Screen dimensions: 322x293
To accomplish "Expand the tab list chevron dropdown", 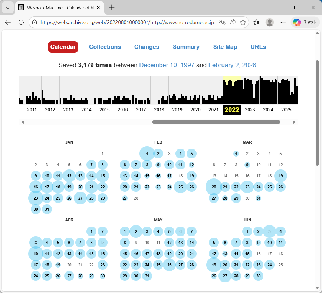I will pyautogui.click(x=7, y=7).
